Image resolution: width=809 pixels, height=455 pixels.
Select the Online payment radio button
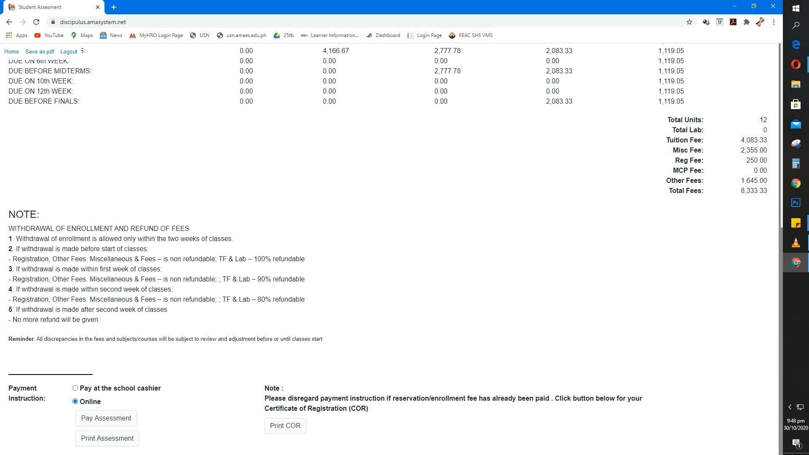[x=75, y=401]
